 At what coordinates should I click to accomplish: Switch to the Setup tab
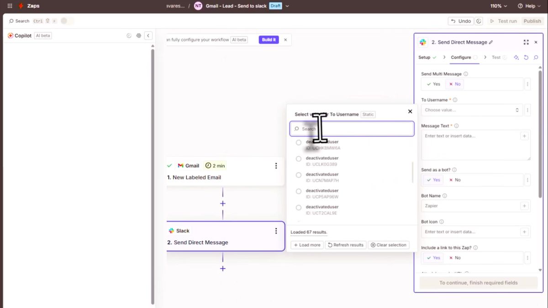(x=427, y=57)
